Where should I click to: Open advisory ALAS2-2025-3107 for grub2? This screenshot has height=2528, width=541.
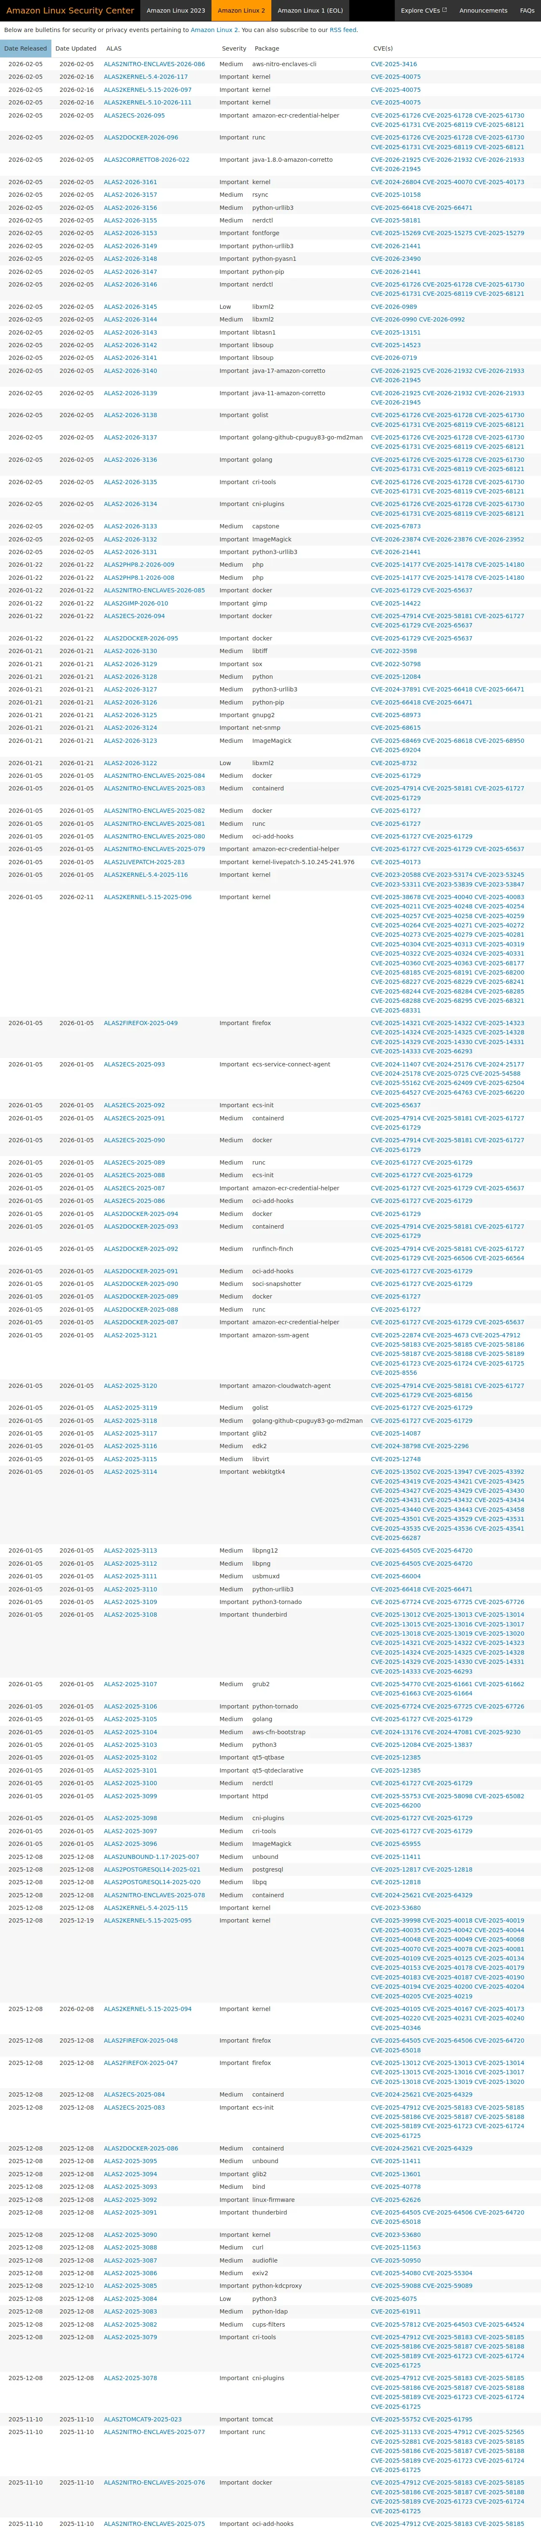click(x=131, y=1684)
